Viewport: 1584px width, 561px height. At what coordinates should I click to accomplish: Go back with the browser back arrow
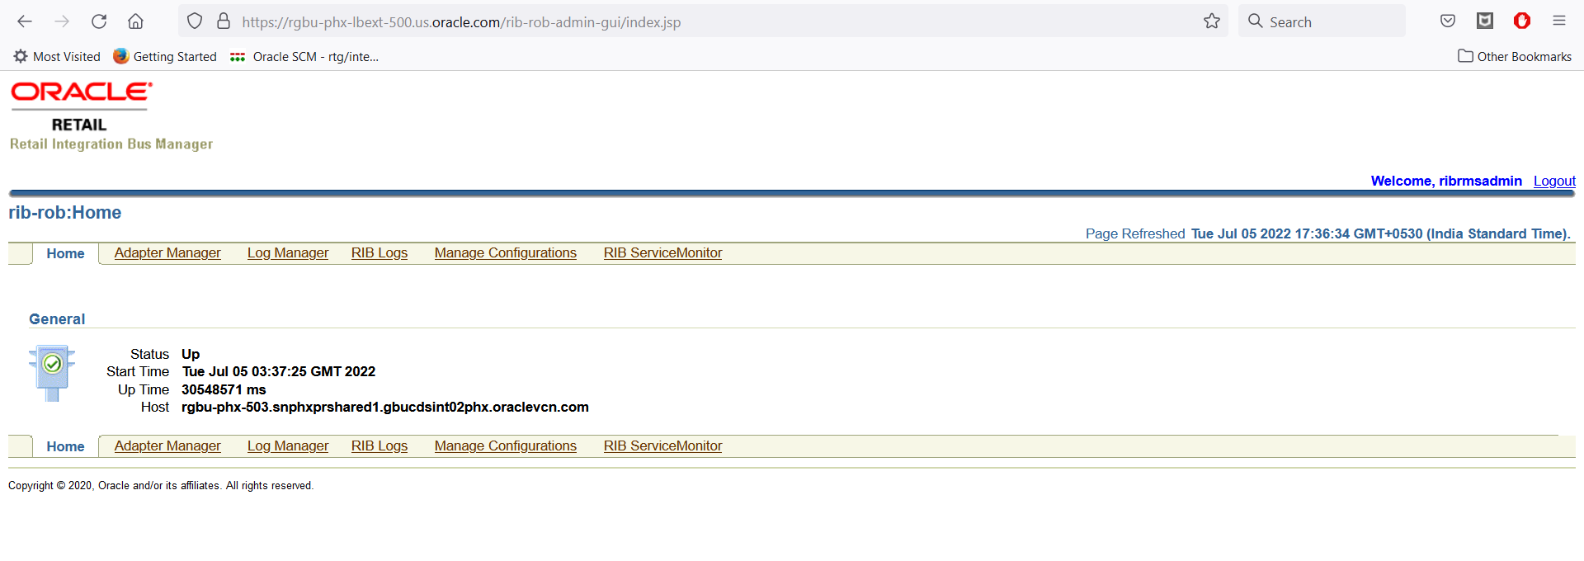coord(25,21)
